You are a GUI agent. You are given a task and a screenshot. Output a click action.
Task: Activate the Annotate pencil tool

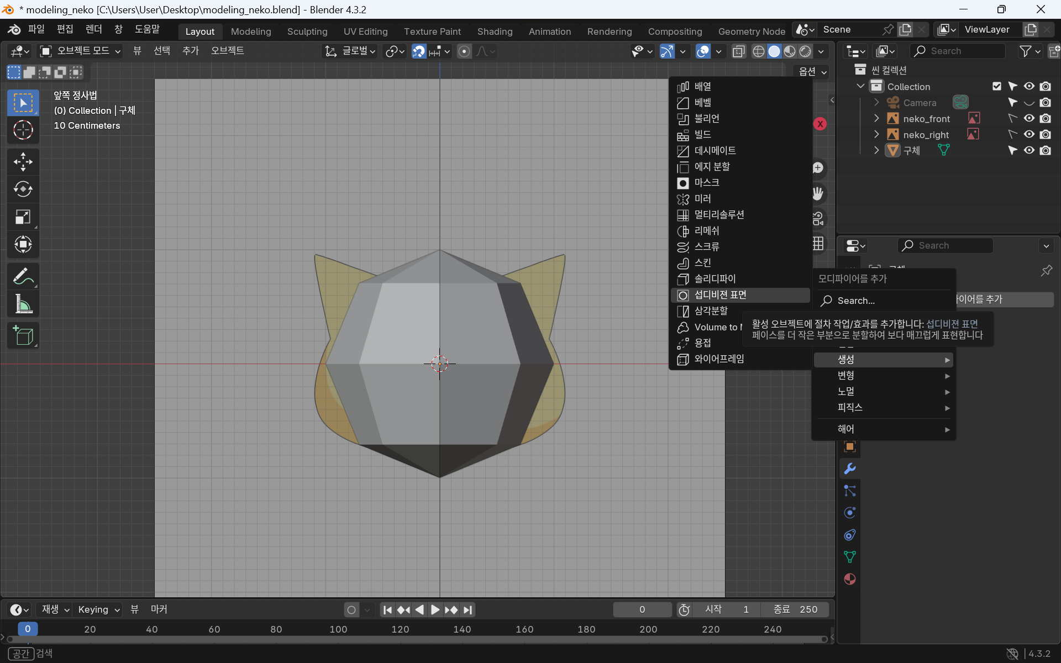click(x=23, y=276)
